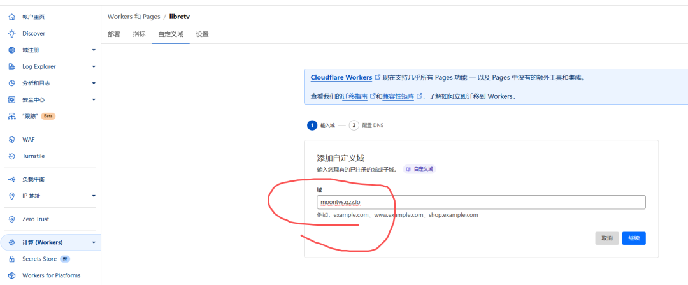
Task: Switch to the 部署 tab
Action: point(113,34)
